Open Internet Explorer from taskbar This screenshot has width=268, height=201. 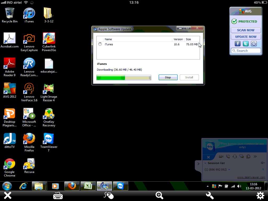pyautogui.click(x=23, y=186)
